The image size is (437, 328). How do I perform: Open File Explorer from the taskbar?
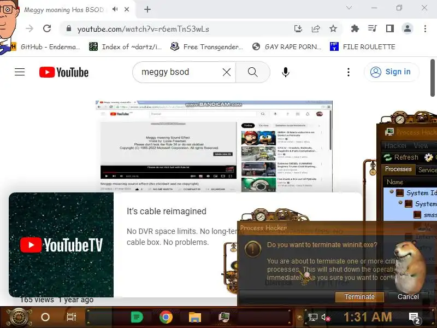click(195, 317)
